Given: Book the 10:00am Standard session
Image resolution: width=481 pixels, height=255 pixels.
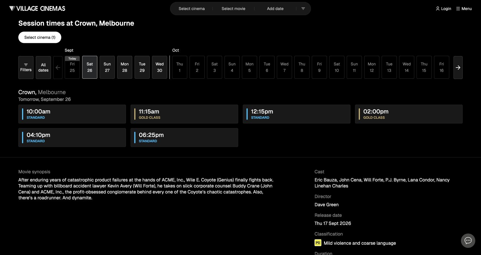Looking at the screenshot, I should pos(72,114).
